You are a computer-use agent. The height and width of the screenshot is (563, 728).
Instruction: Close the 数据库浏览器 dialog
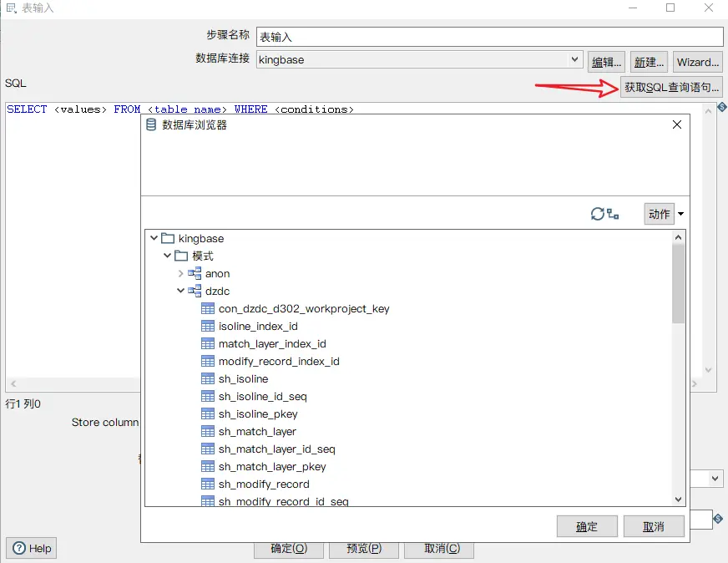(x=677, y=124)
